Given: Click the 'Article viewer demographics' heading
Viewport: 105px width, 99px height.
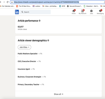Looking at the screenshot, I should [x=32, y=40].
